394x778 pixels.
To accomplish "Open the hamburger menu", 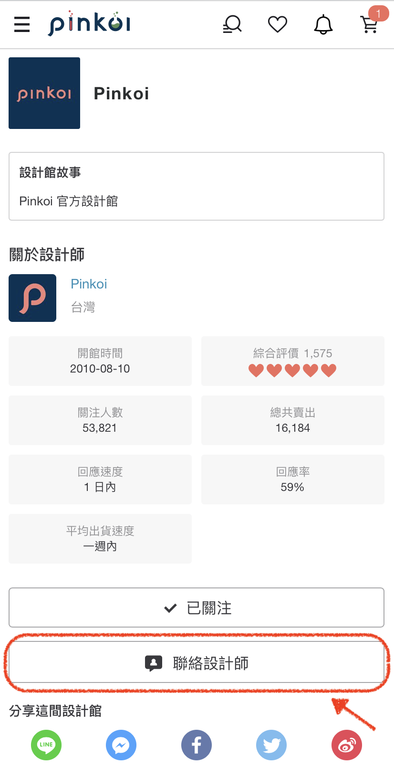I will (22, 24).
